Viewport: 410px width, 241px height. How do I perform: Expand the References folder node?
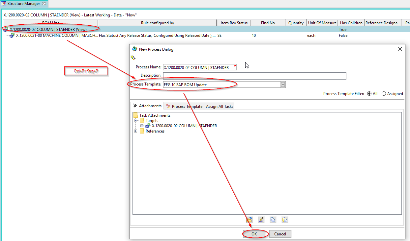tap(135, 131)
